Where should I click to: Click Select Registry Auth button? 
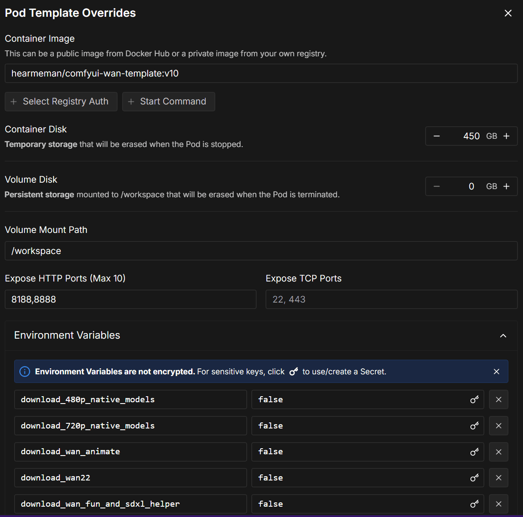click(x=61, y=102)
